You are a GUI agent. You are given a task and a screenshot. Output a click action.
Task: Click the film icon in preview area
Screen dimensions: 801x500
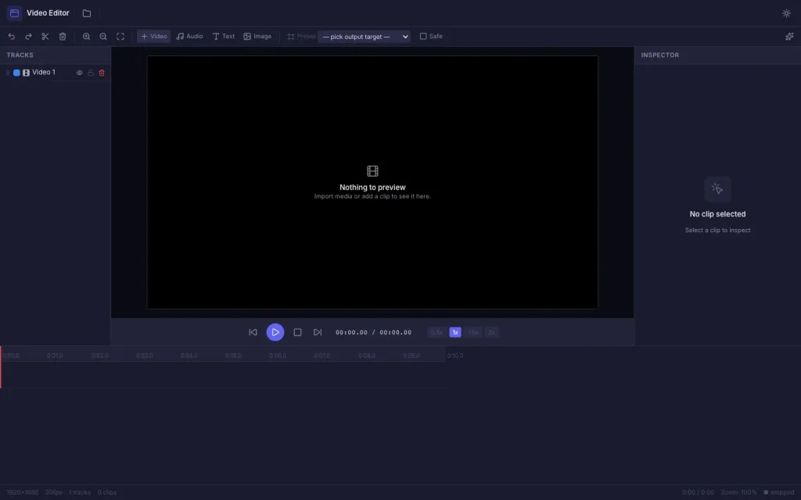[x=372, y=171]
